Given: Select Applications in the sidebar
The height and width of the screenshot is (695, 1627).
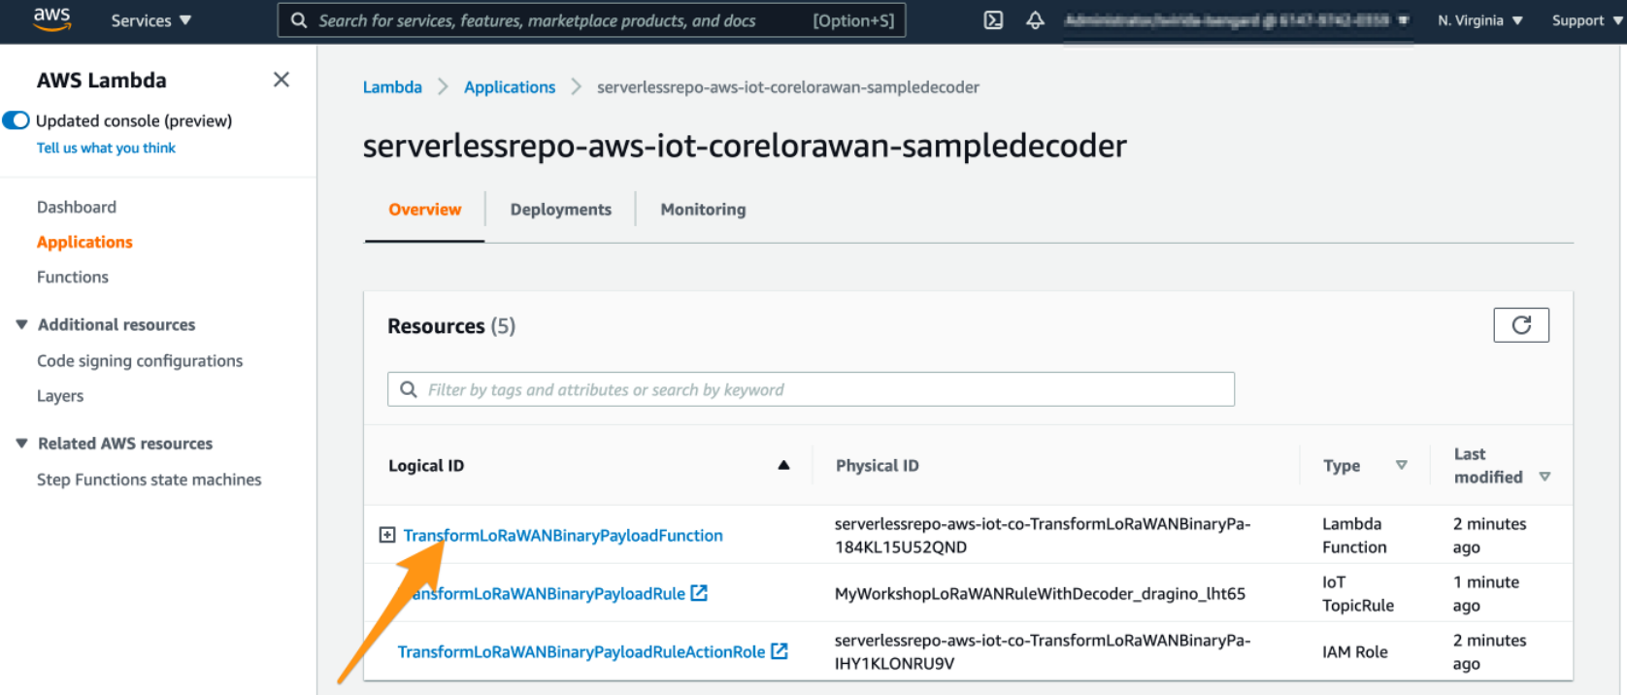Looking at the screenshot, I should tap(84, 242).
